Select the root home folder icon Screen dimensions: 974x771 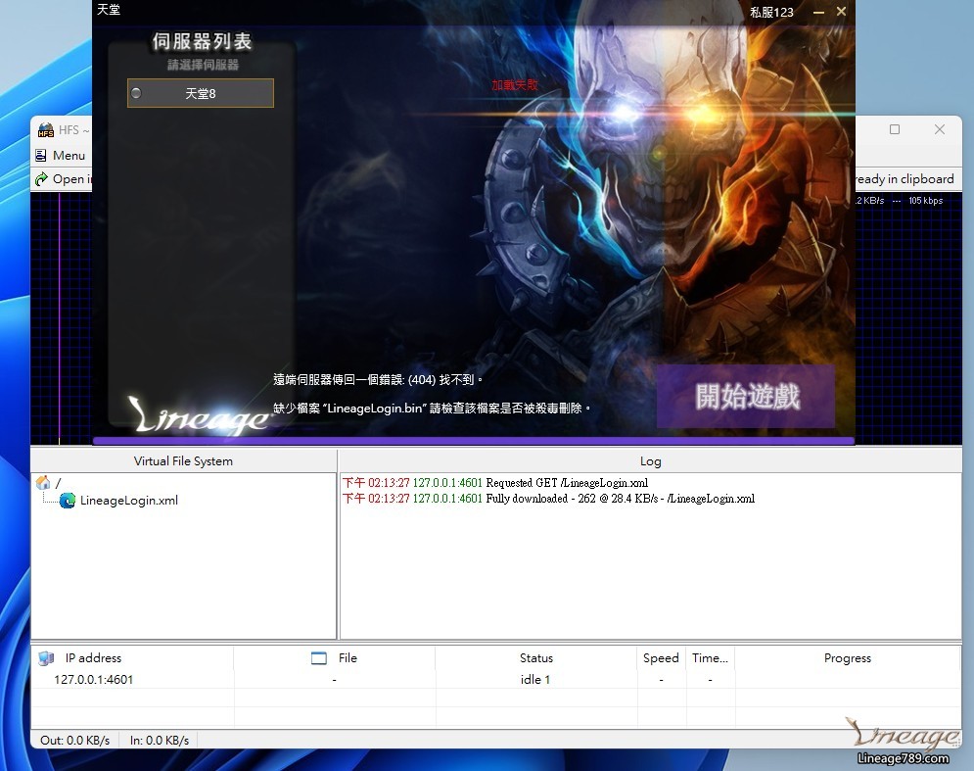(x=43, y=483)
